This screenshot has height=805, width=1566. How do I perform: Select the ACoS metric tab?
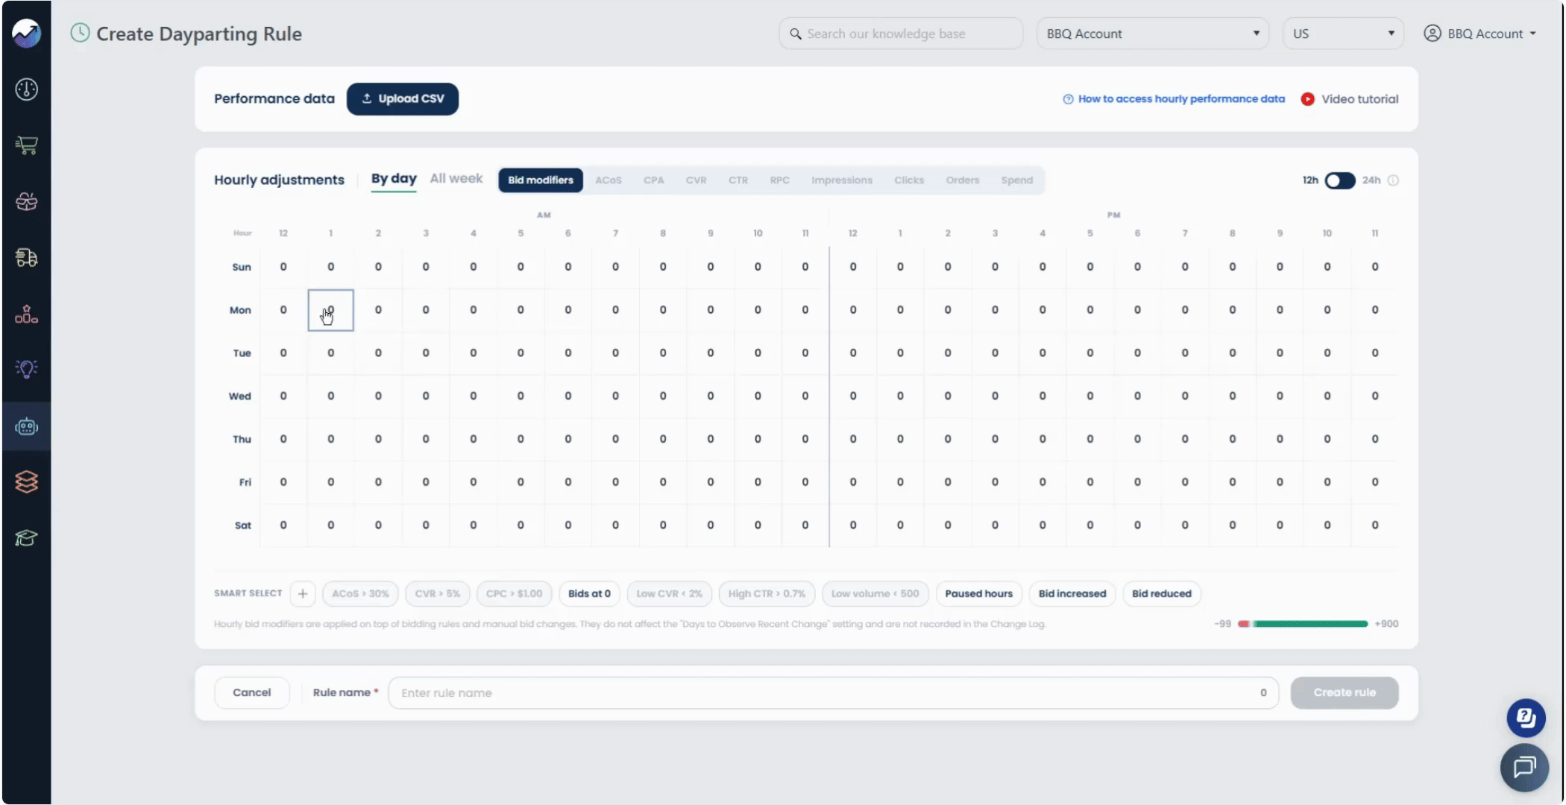[609, 180]
